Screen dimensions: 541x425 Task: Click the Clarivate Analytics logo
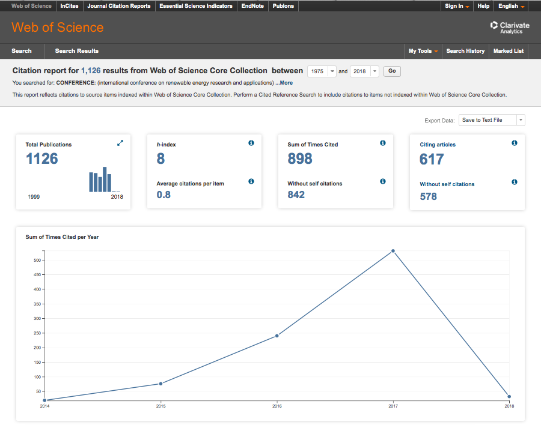point(510,28)
